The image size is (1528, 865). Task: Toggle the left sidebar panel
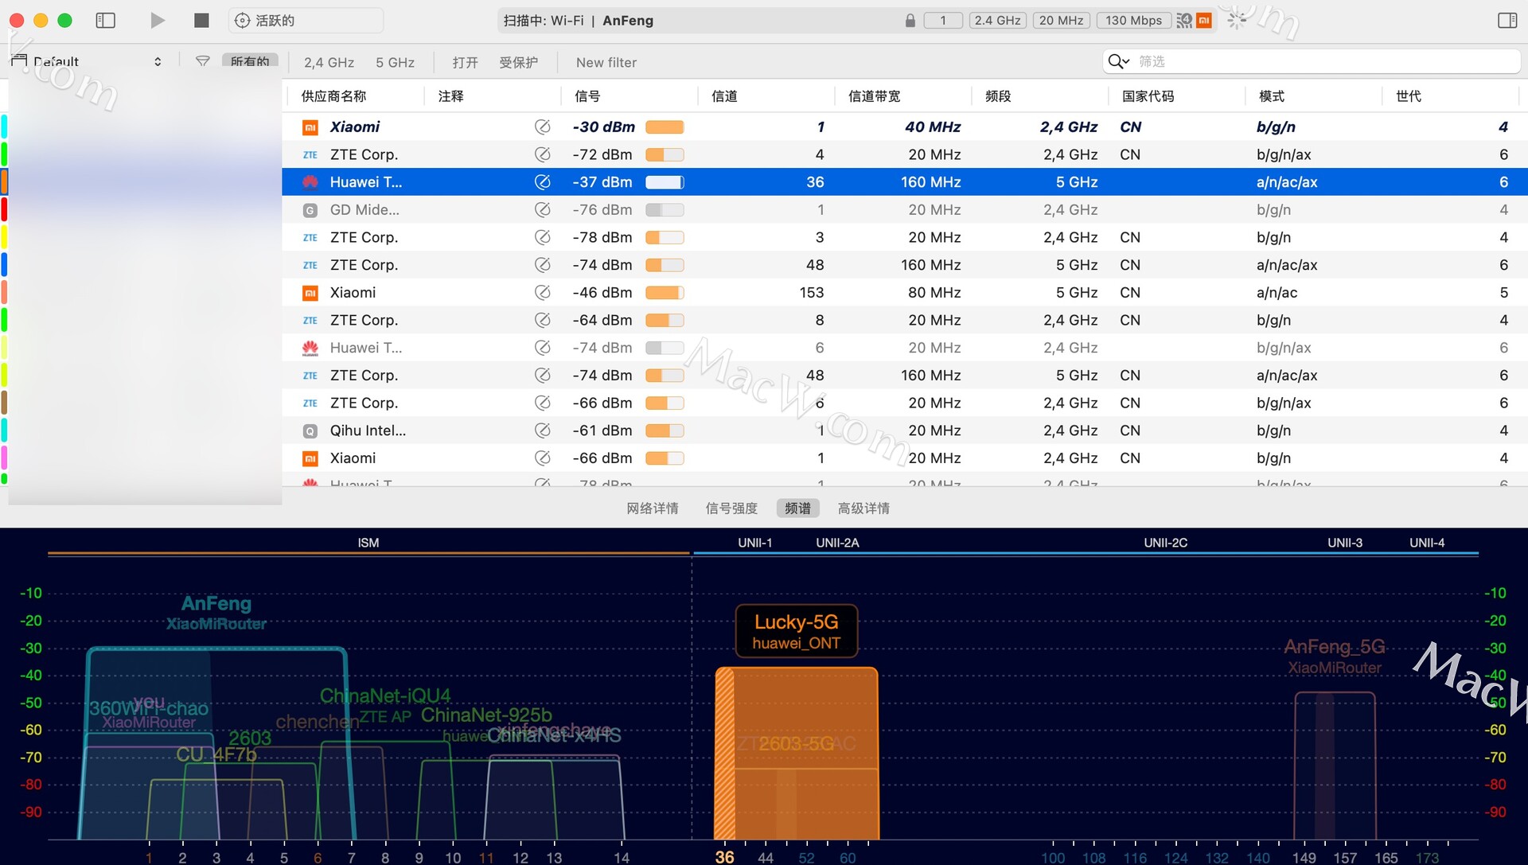pyautogui.click(x=105, y=21)
